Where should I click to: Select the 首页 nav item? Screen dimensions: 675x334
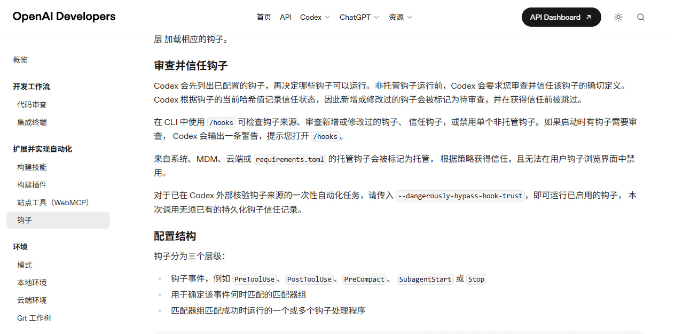pos(264,17)
